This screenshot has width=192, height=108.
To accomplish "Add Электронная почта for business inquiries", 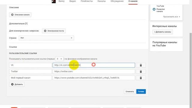I will point(54,31).
